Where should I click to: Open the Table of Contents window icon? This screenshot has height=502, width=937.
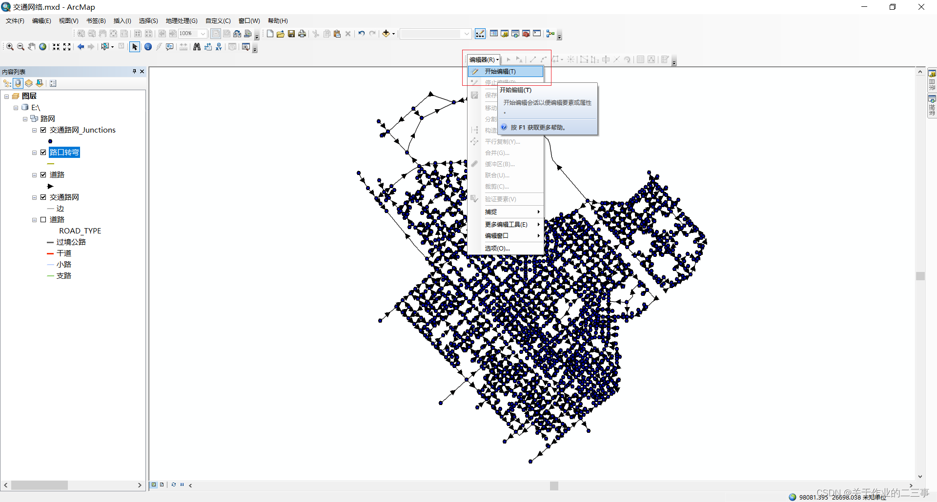pyautogui.click(x=494, y=34)
